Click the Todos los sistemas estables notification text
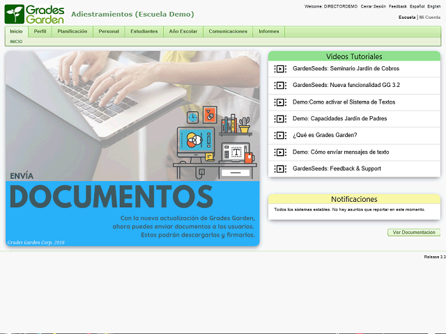This screenshot has height=334, width=446. [x=350, y=209]
